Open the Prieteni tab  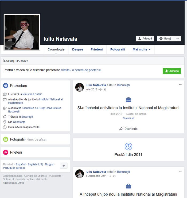[97, 49]
